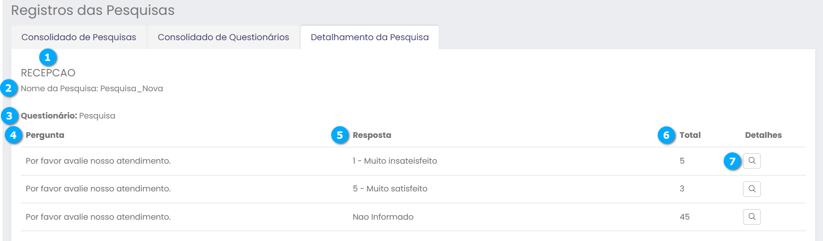Screen dimensions: 823x241
Task: Click the Resposta column header
Action: click(372, 135)
